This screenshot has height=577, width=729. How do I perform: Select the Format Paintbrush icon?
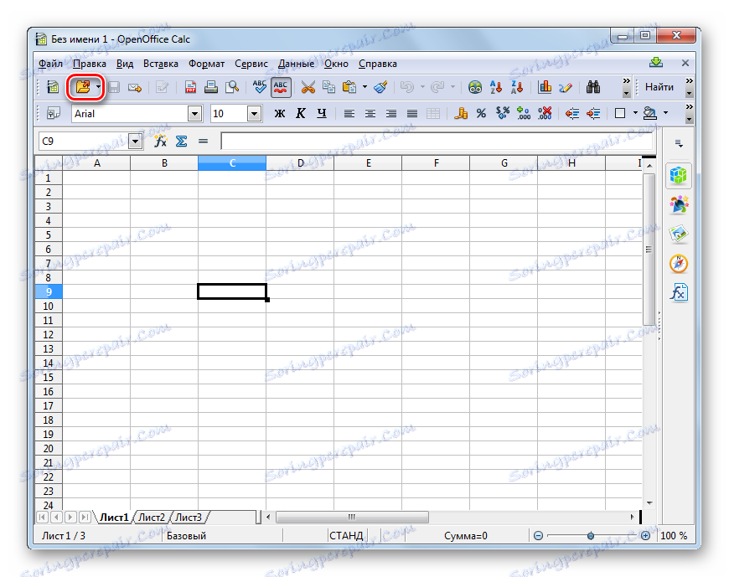click(x=380, y=87)
